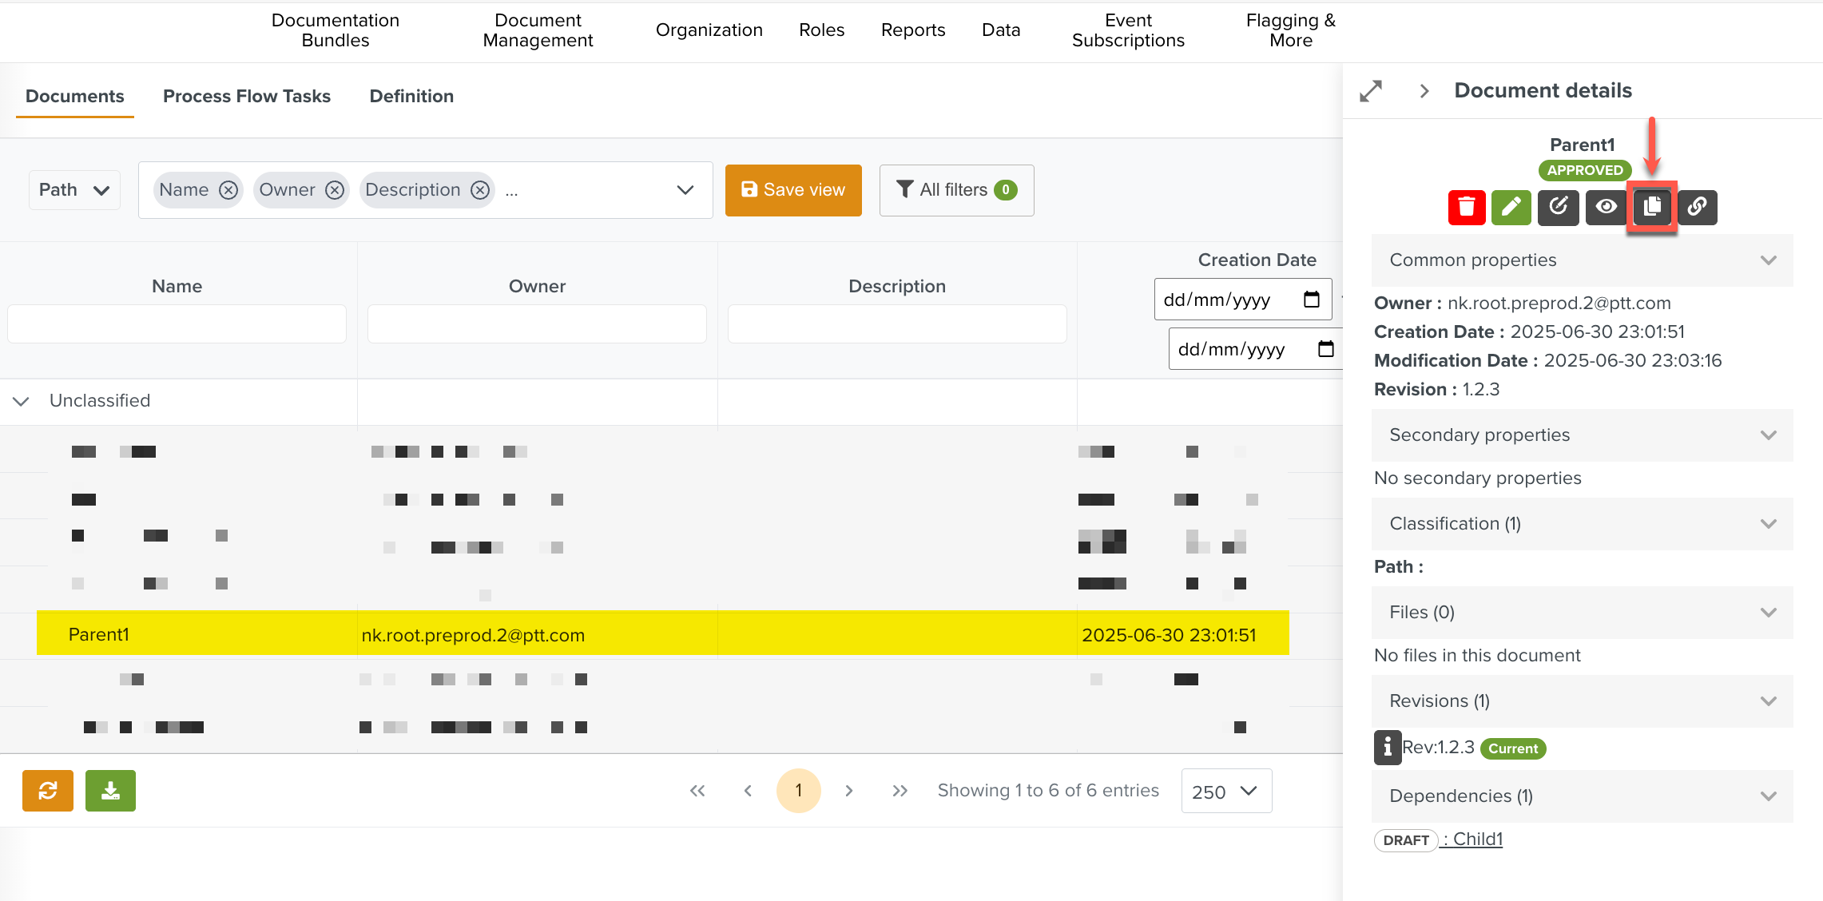1823x901 pixels.
Task: Open the Reports menu
Action: (913, 30)
